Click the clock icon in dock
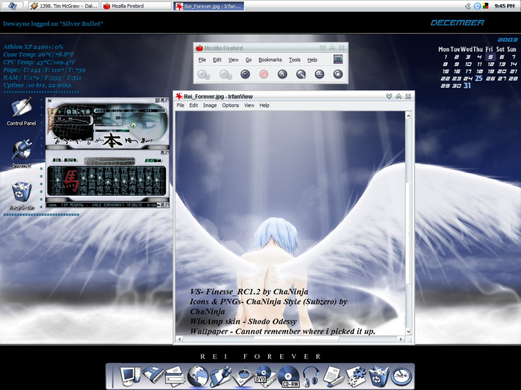The image size is (521, 390). click(x=401, y=377)
